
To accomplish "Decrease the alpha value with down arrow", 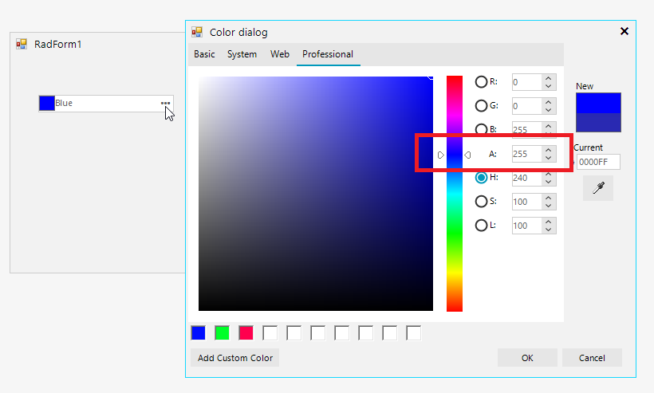I will pos(549,158).
